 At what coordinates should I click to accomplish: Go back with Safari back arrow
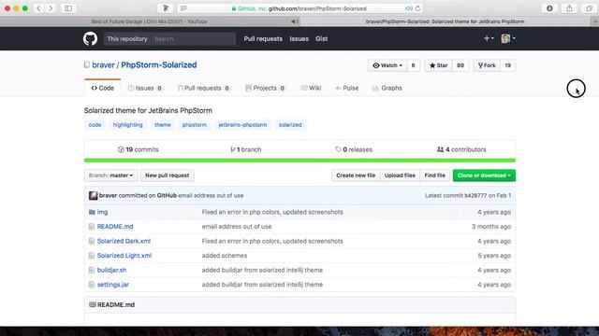[x=38, y=8]
